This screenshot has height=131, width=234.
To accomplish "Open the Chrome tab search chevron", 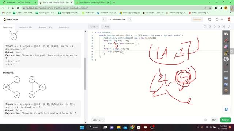I will (210, 3).
